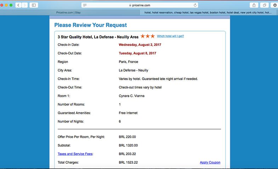This screenshot has width=278, height=169.
Task: Click the 'Please Review Your Request' heading
Action: click(x=90, y=25)
